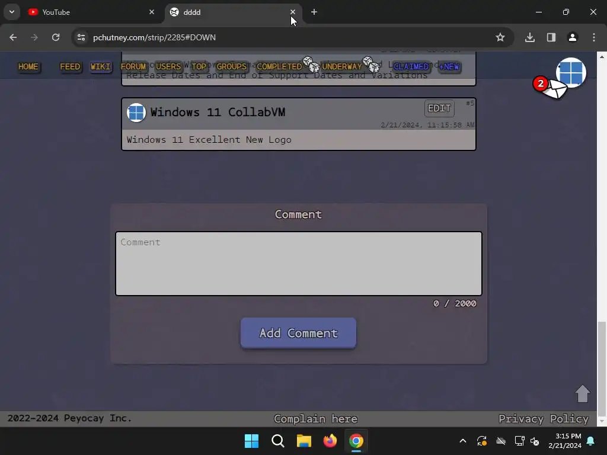The width and height of the screenshot is (607, 455).
Task: Select the dddd browser tab
Action: tap(231, 12)
